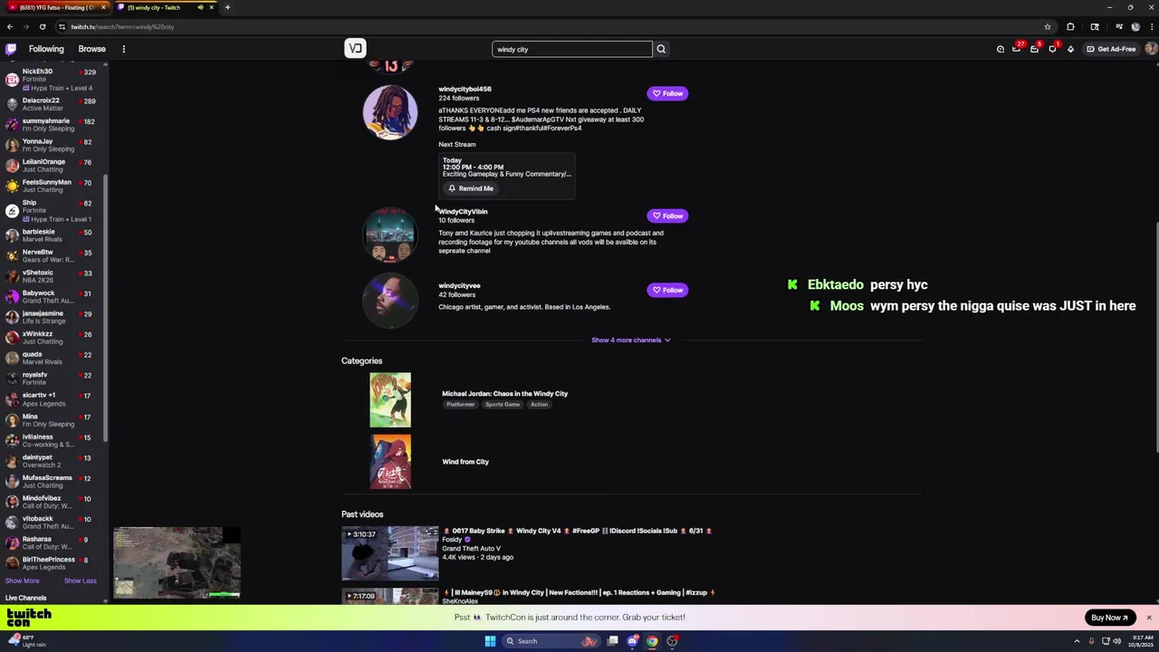This screenshot has height=652, width=1159.
Task: Open the weather widget showing Light rain
Action: (x=27, y=641)
